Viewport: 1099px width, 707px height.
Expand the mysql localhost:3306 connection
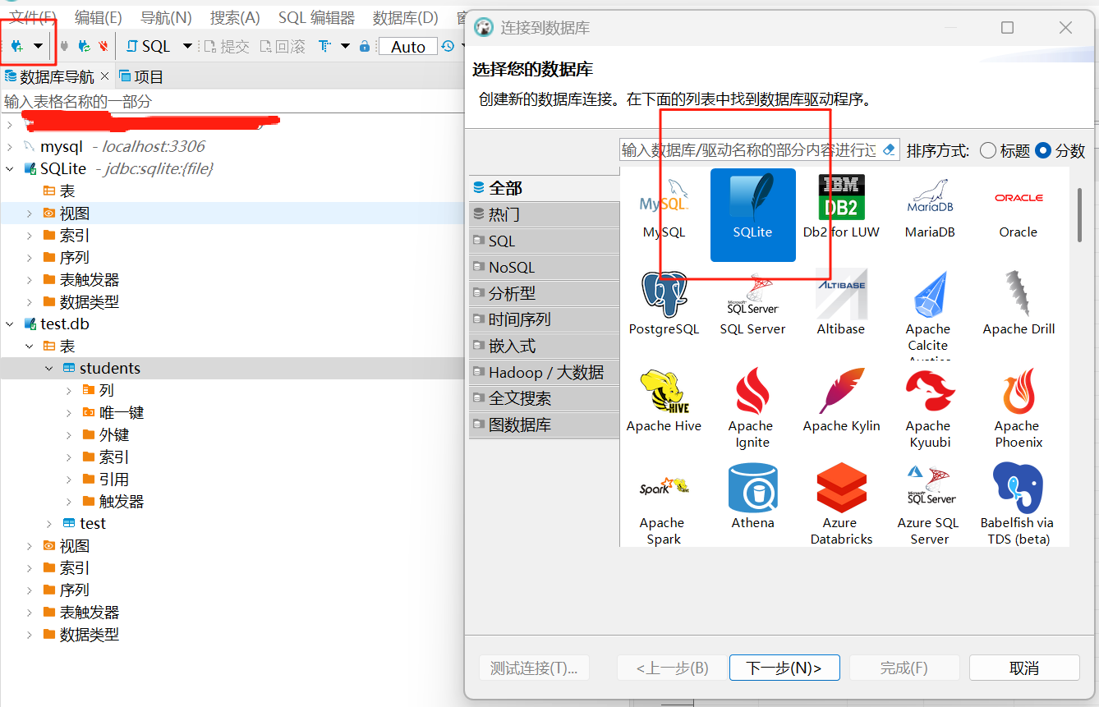coord(9,147)
